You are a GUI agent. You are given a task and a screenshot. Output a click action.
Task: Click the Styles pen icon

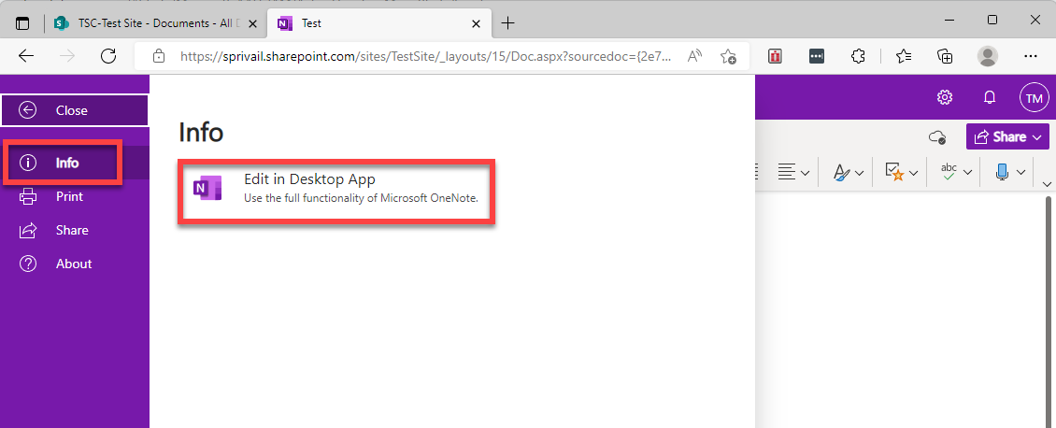[842, 173]
